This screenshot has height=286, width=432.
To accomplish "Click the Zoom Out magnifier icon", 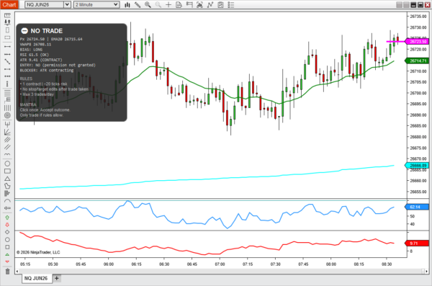I will (158, 5).
